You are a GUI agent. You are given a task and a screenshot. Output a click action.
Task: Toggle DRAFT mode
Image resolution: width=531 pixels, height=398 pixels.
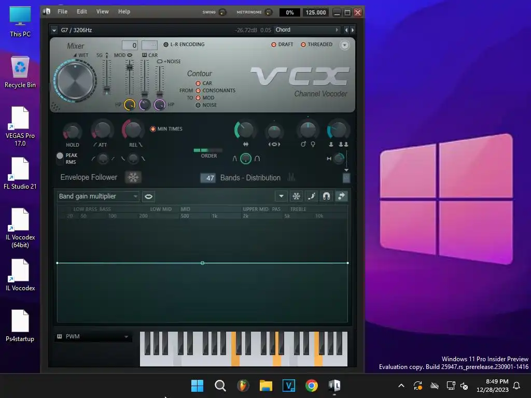point(282,45)
